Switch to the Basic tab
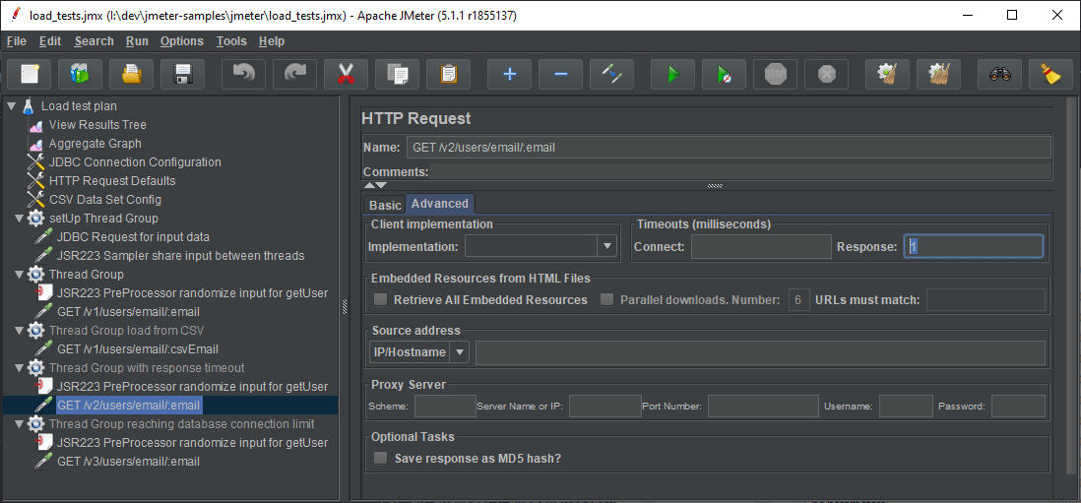Viewport: 1081px width, 503px height. 385,205
